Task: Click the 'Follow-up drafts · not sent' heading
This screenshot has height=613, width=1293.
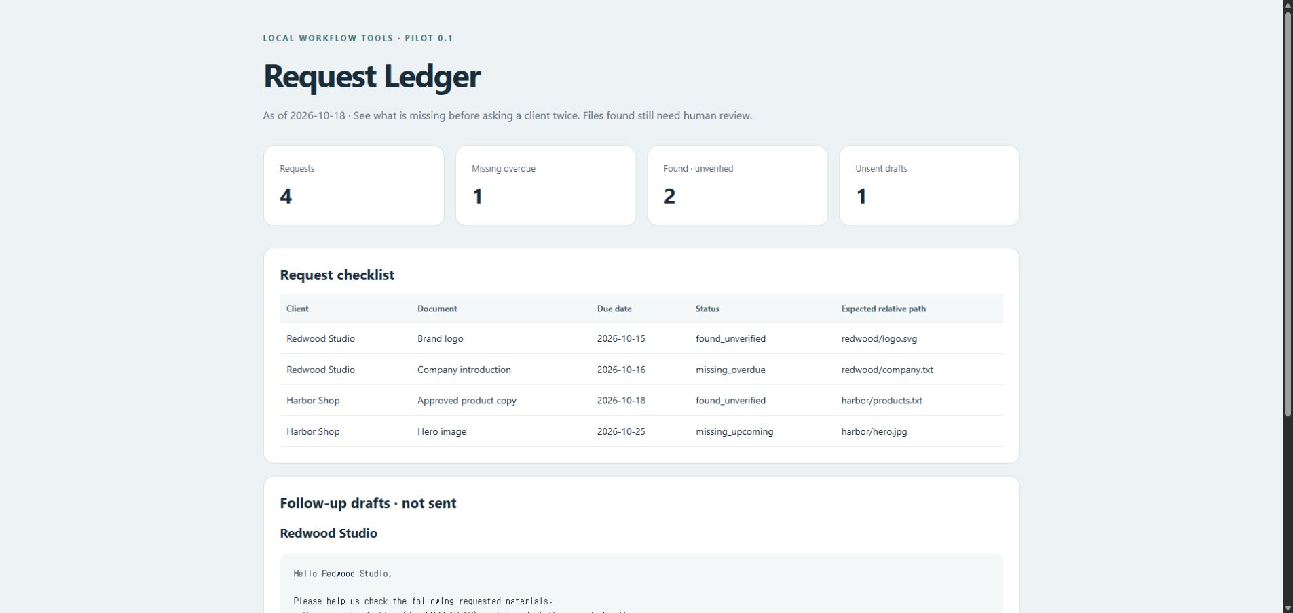Action: (x=368, y=503)
